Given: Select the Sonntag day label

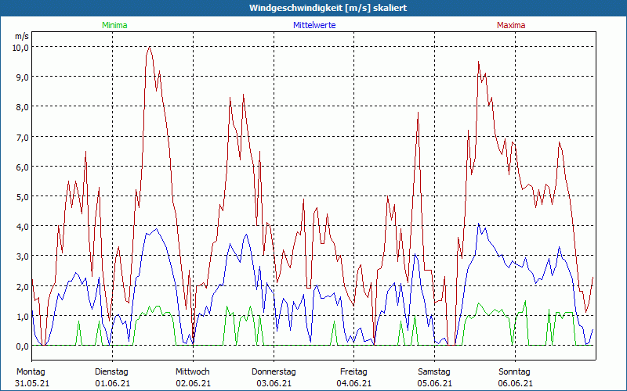Looking at the screenshot, I should click(515, 371).
